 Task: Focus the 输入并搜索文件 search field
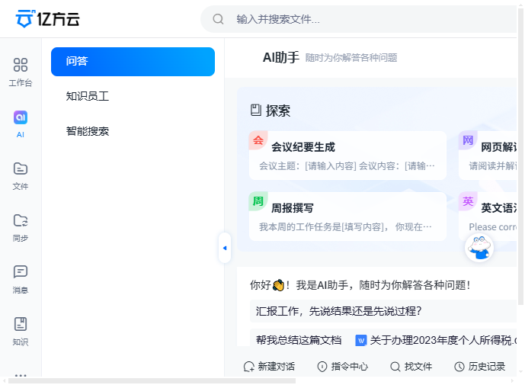click(358, 19)
